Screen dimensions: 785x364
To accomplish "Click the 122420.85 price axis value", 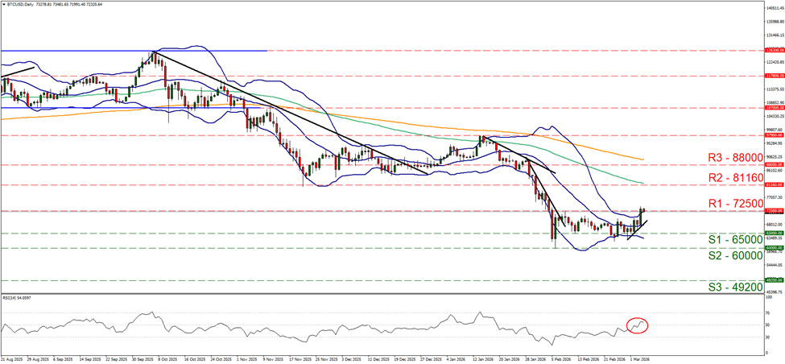I will click(774, 62).
